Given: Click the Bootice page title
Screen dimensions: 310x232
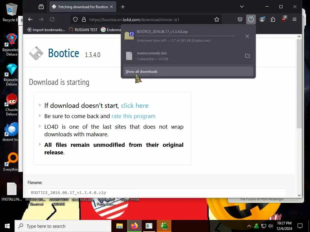Looking at the screenshot, I should point(64,53).
